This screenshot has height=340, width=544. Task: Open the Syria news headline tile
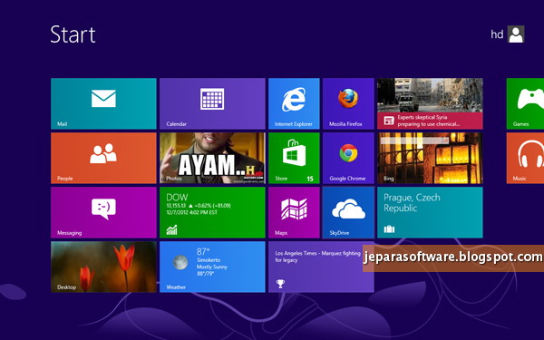[430, 103]
